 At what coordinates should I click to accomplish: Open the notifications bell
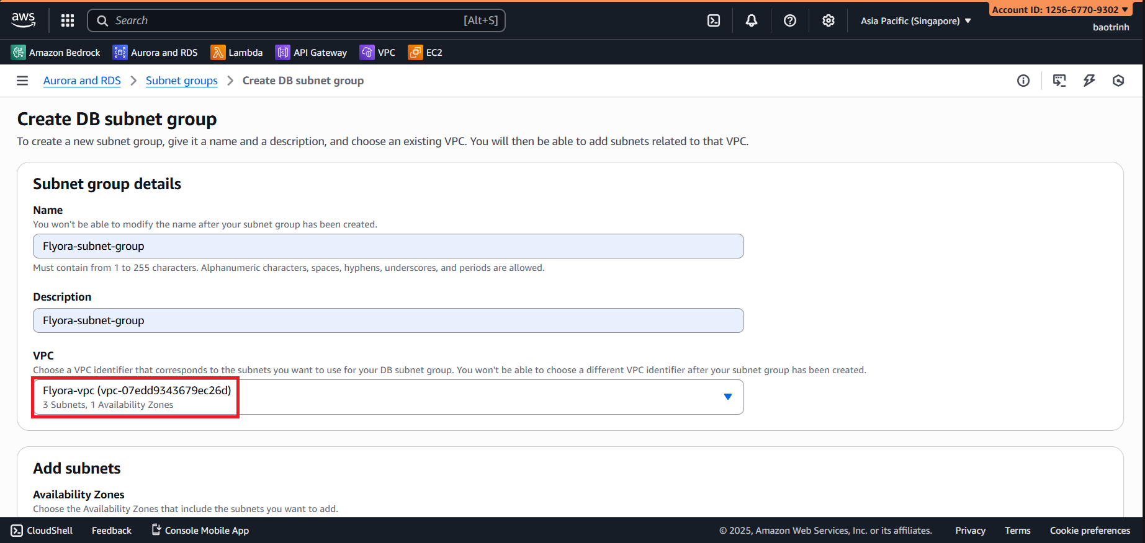(752, 20)
